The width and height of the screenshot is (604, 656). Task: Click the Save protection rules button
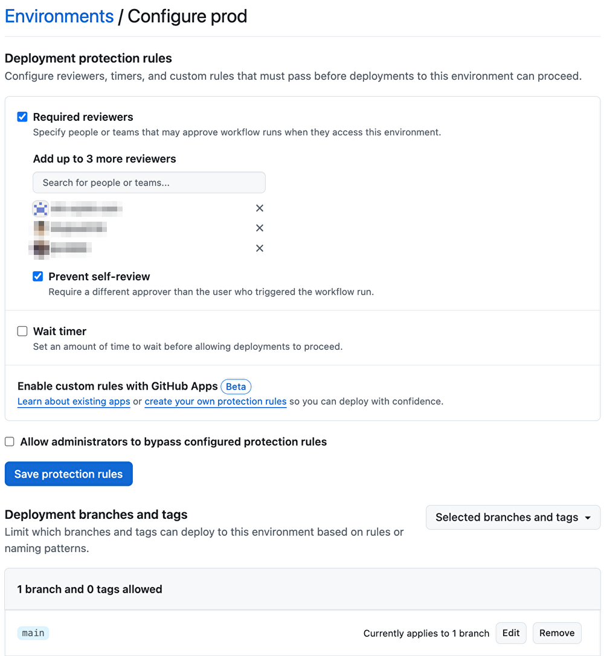(69, 474)
